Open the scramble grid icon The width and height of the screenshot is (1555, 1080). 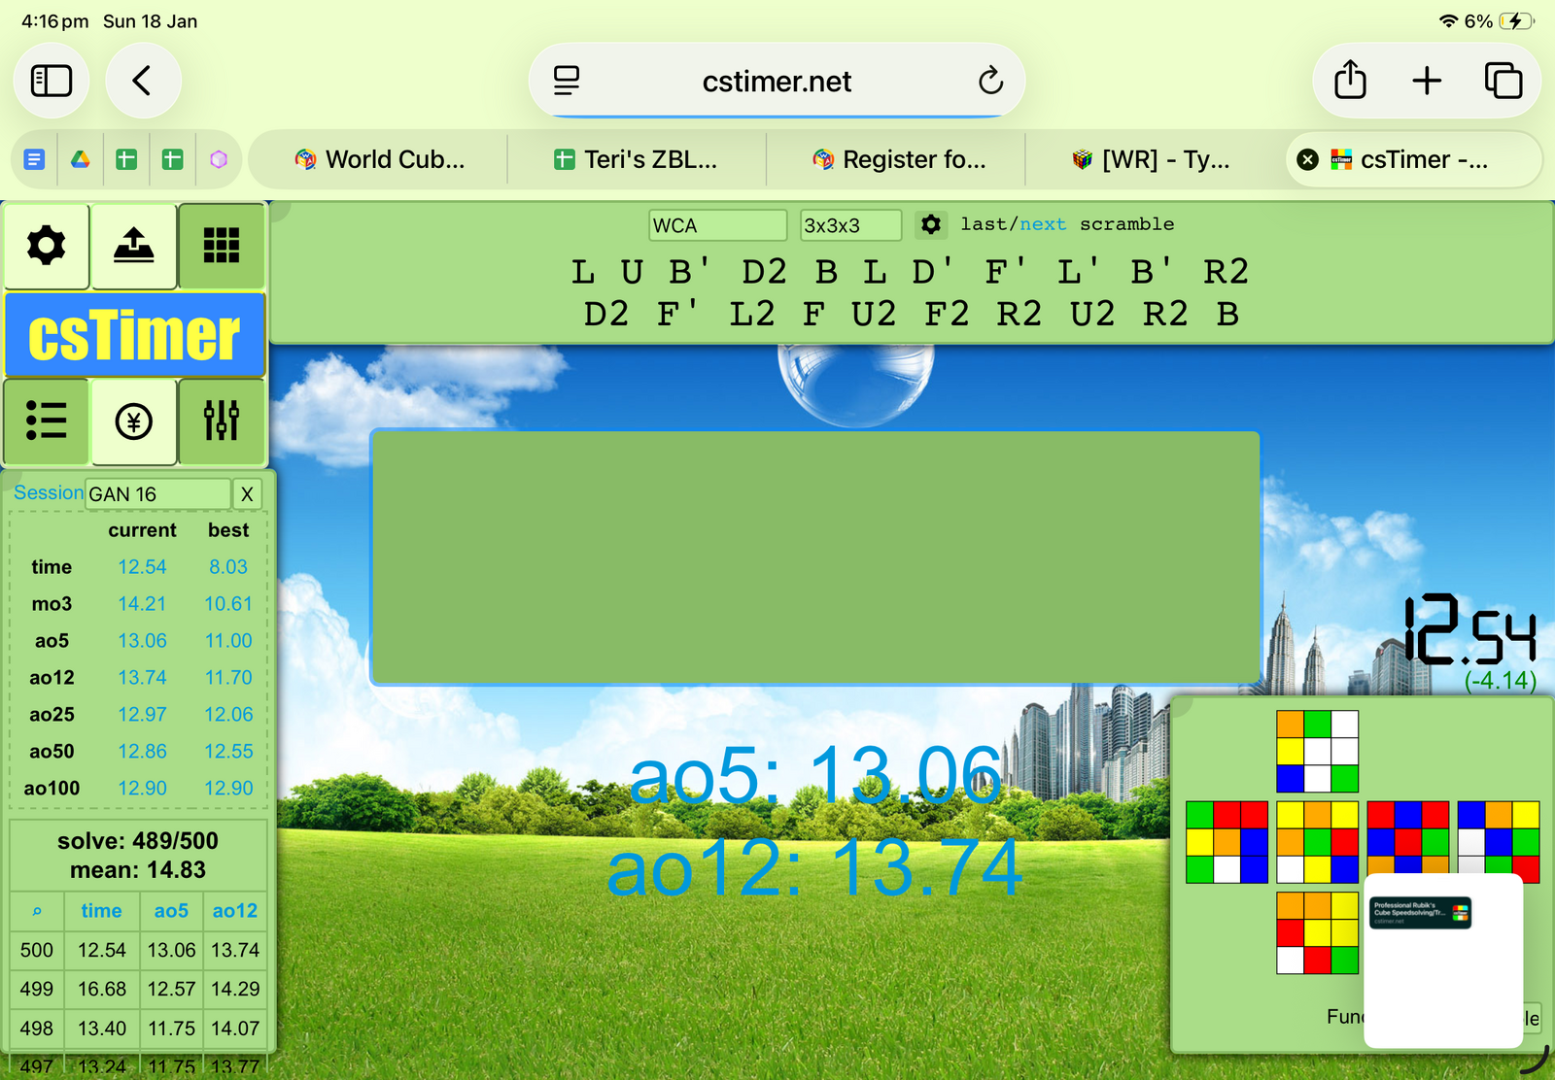[222, 246]
